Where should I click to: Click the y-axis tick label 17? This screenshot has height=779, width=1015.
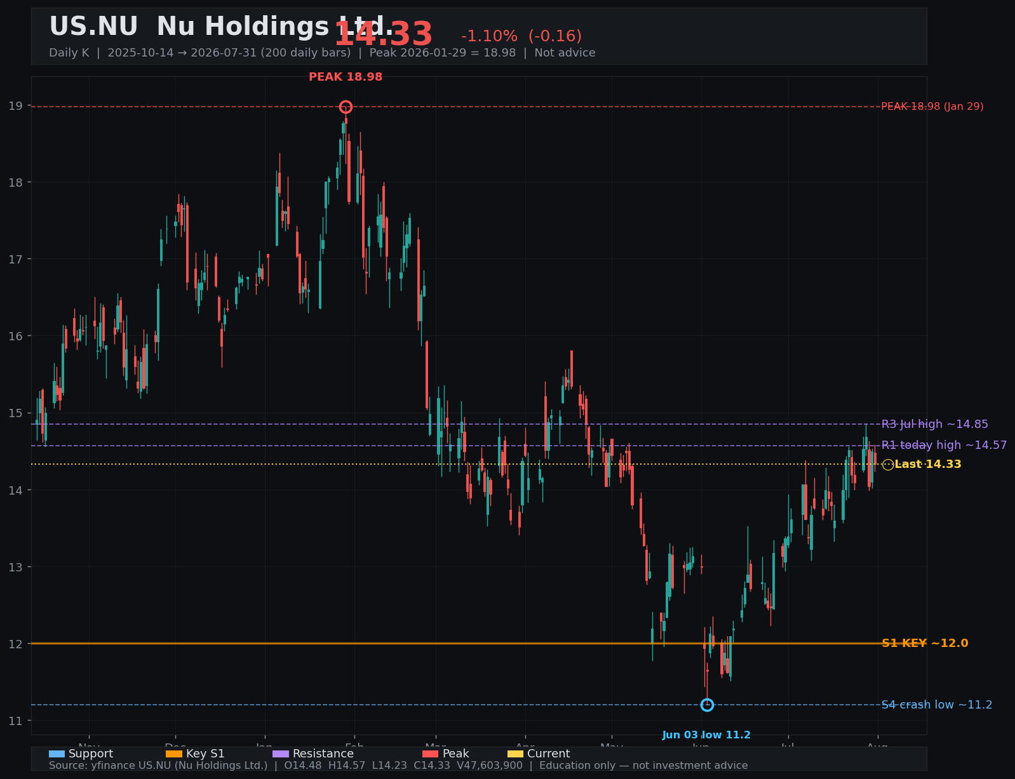click(x=16, y=260)
